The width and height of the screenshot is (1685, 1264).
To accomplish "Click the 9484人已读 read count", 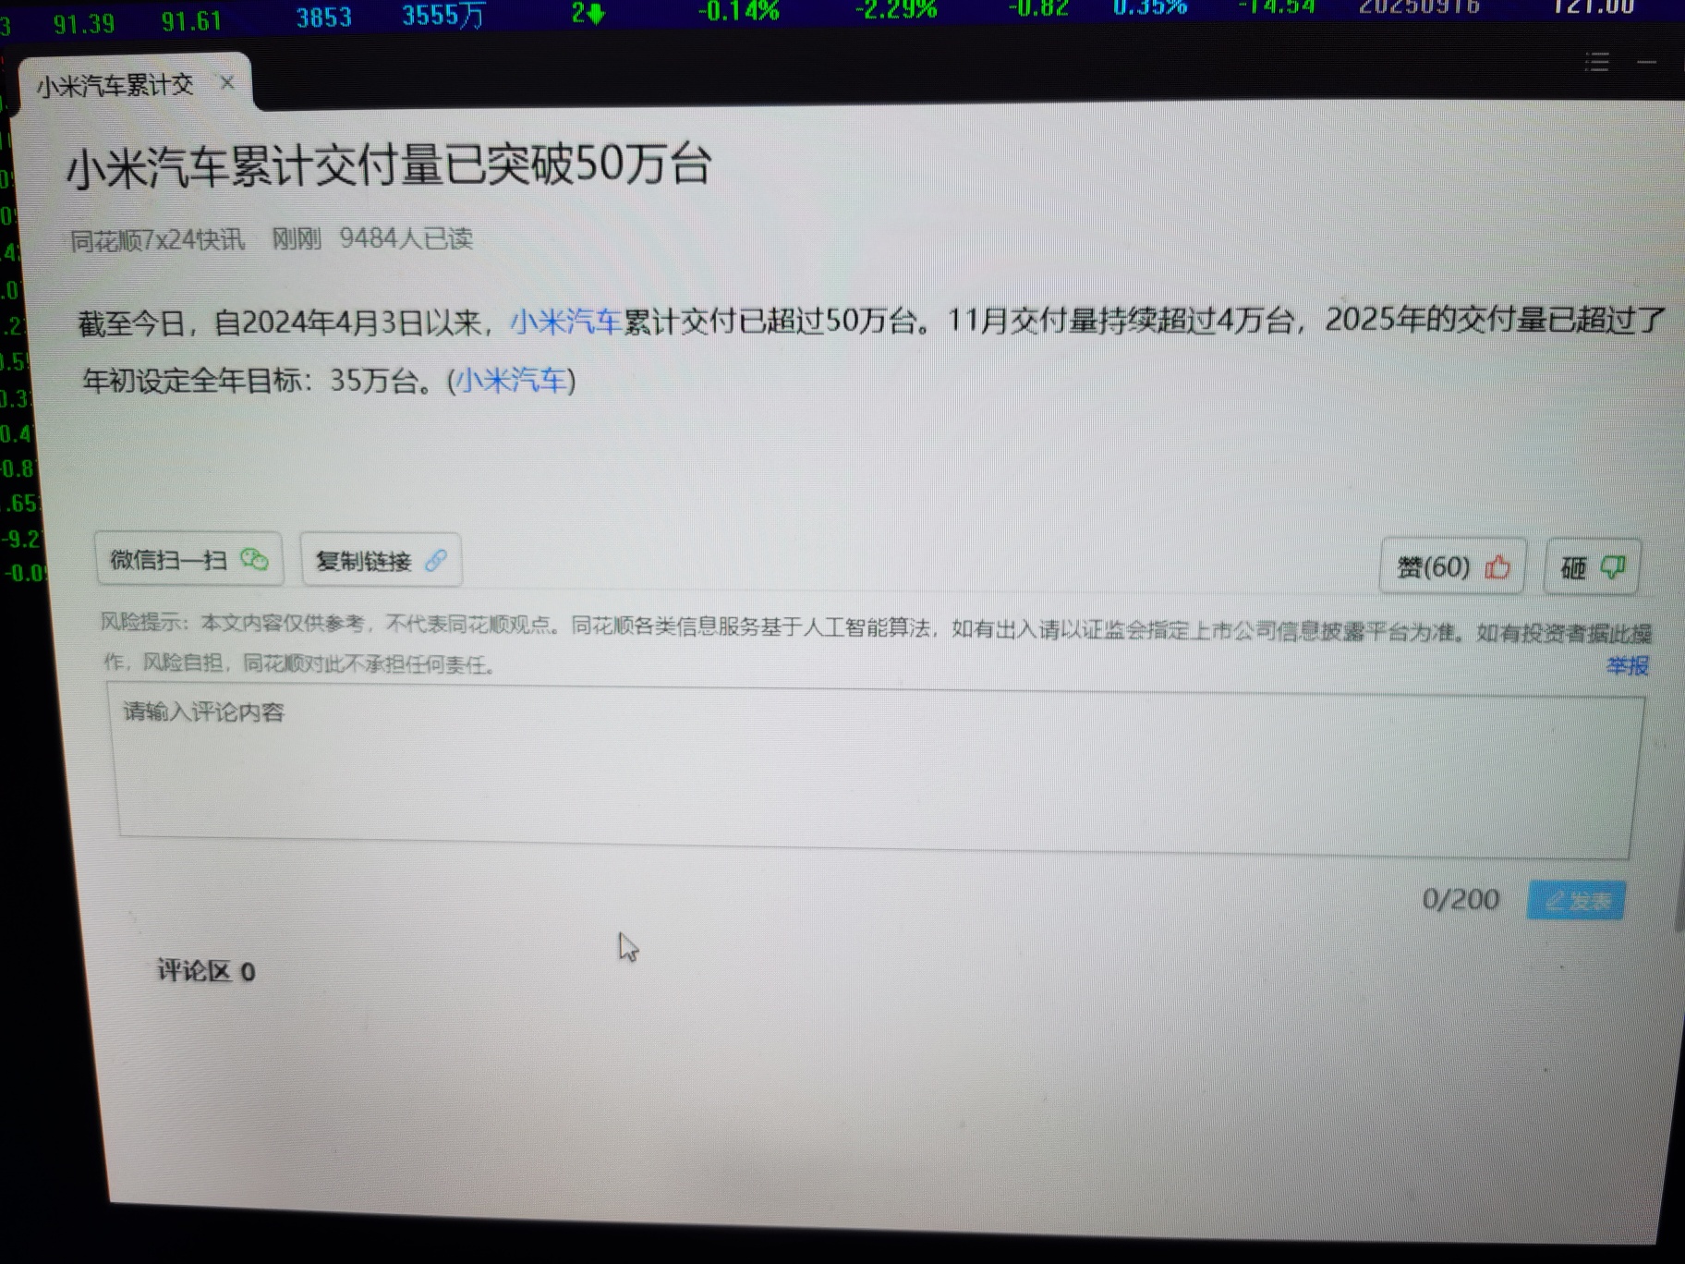I will 406,238.
